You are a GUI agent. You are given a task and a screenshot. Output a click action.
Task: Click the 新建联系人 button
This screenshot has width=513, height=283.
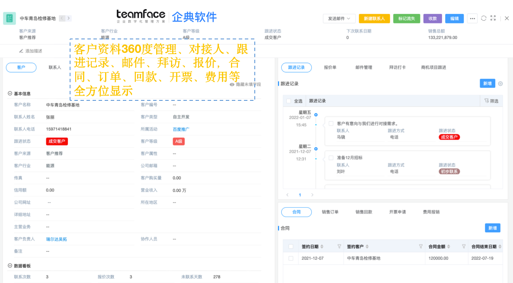(374, 19)
